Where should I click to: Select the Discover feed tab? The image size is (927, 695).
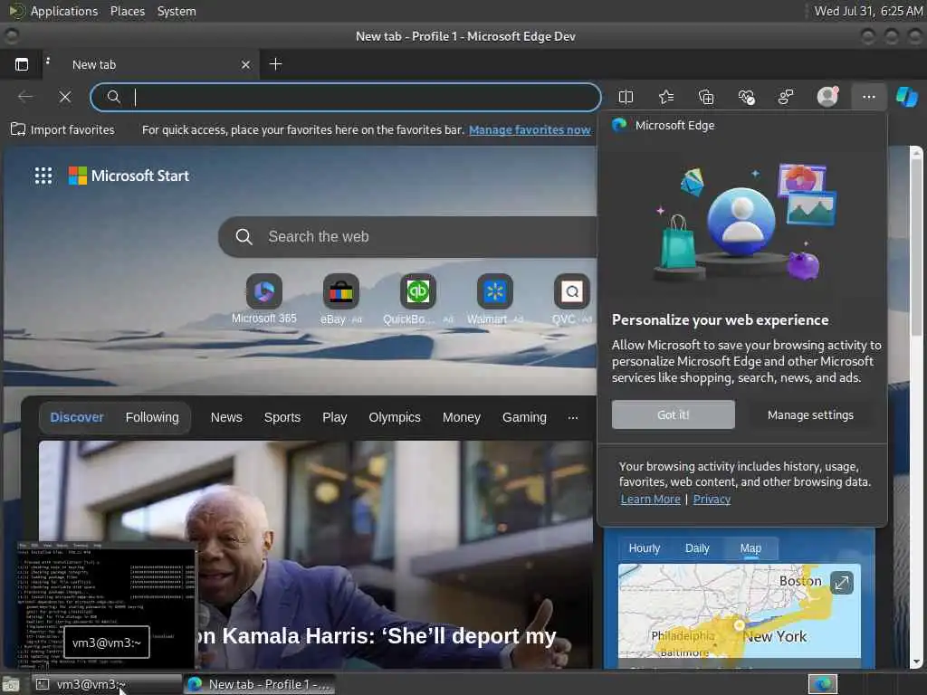[x=77, y=417]
